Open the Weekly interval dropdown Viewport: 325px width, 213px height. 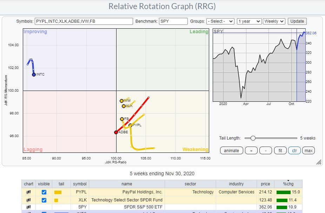(274, 21)
